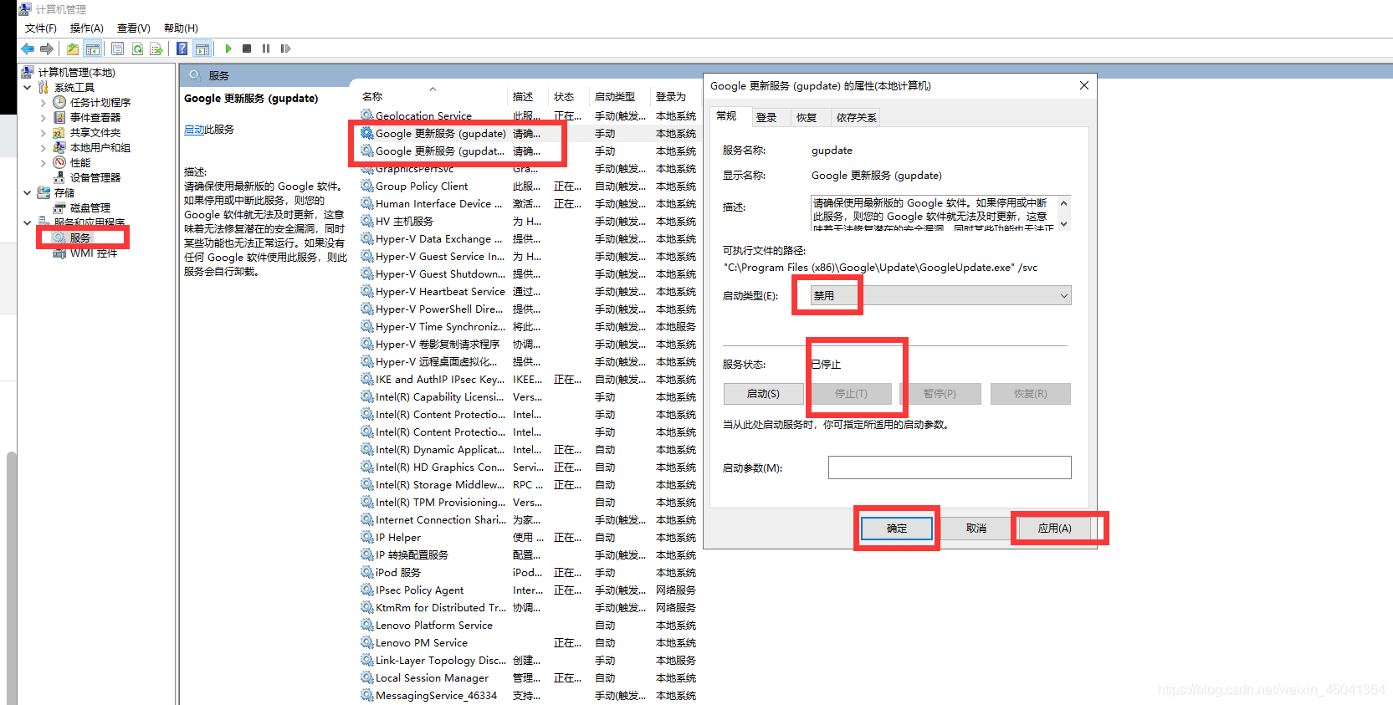Open the 启动类型 dropdown
Viewport: 1393px width, 705px height.
tap(941, 295)
